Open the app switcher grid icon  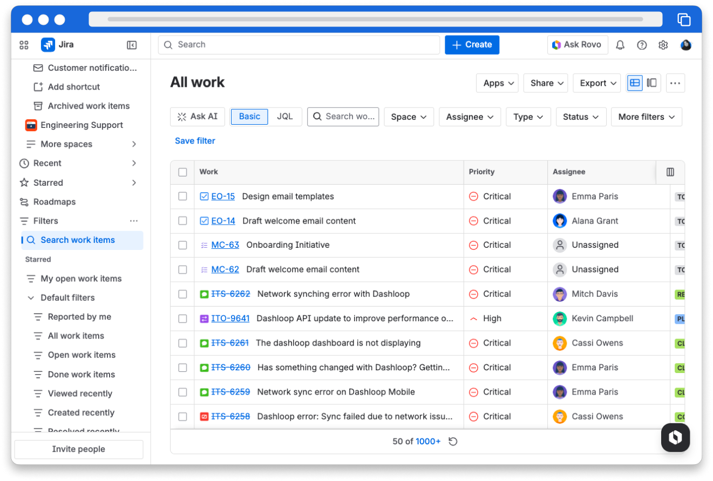(24, 45)
